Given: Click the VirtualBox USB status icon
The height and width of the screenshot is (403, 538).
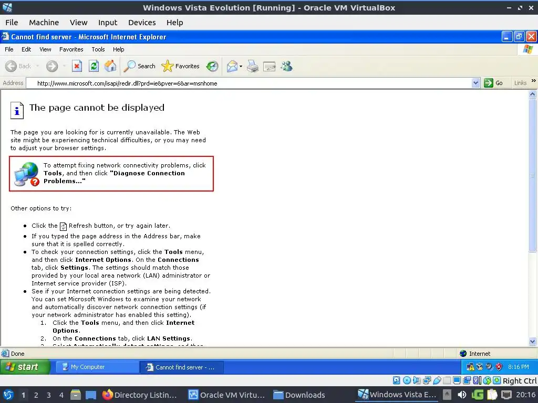Looking at the screenshot, I should (x=437, y=380).
